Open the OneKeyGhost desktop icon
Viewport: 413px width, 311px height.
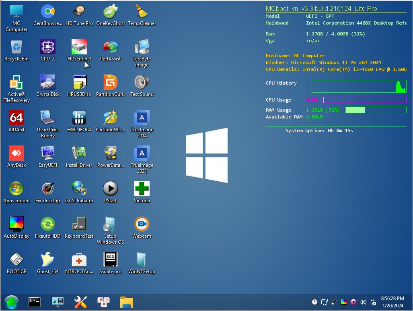(x=111, y=12)
